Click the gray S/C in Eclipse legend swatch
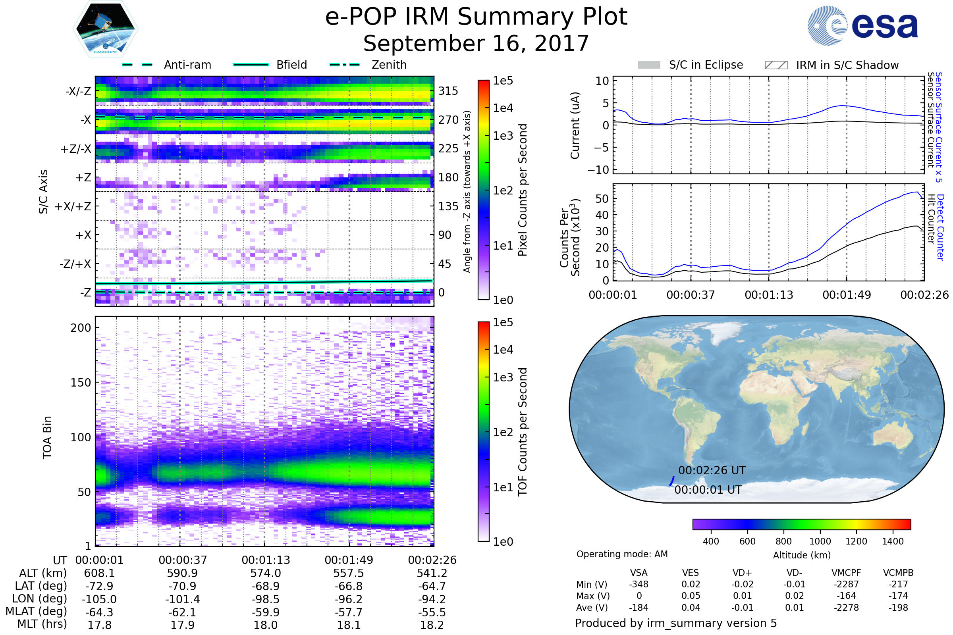The width and height of the screenshot is (953, 635). pos(649,65)
